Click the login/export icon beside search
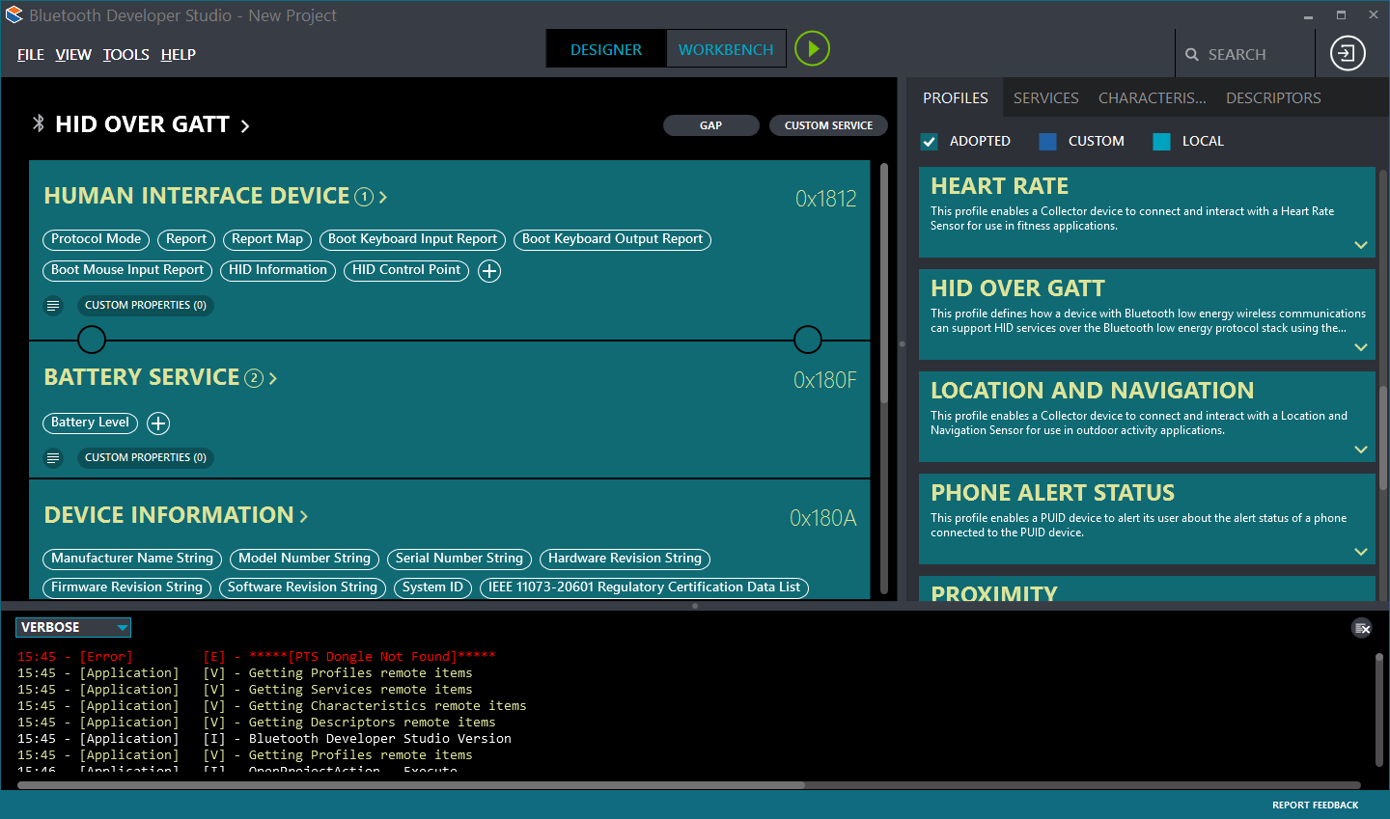The image size is (1390, 819). (x=1348, y=53)
